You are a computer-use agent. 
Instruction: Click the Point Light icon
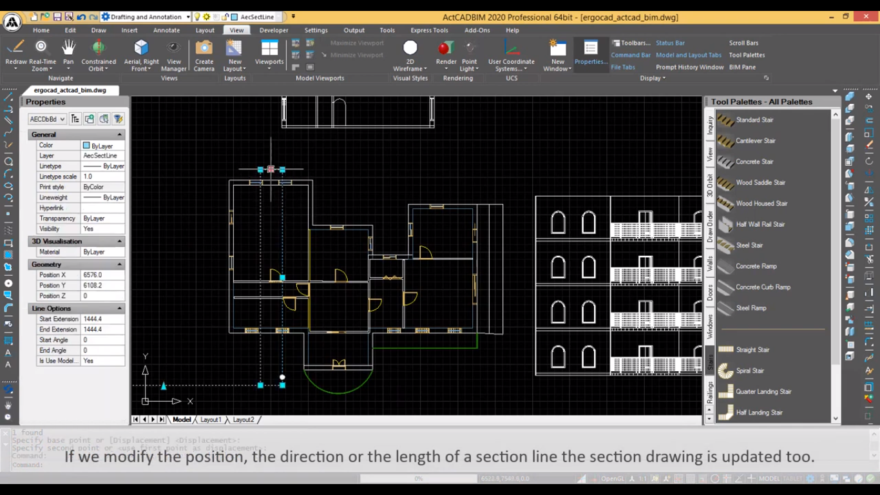click(x=470, y=47)
